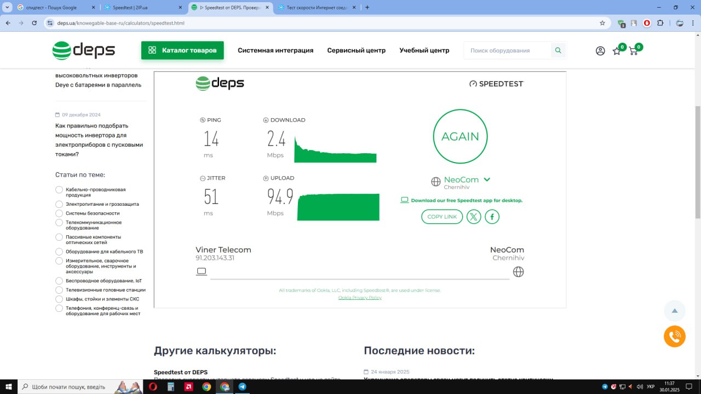The width and height of the screenshot is (701, 394).
Task: Open the calculator app in the taskbar
Action: pyautogui.click(x=170, y=386)
